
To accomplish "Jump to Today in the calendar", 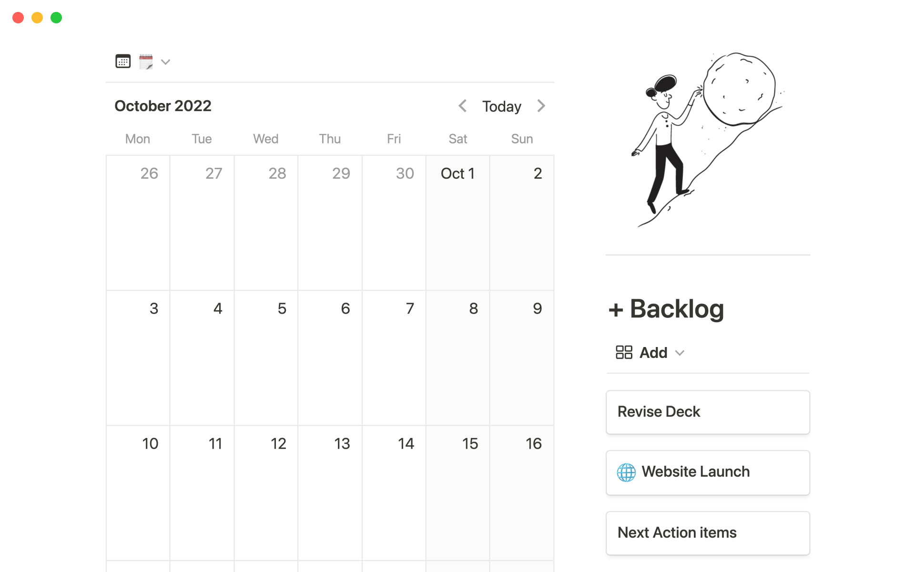I will 501,106.
